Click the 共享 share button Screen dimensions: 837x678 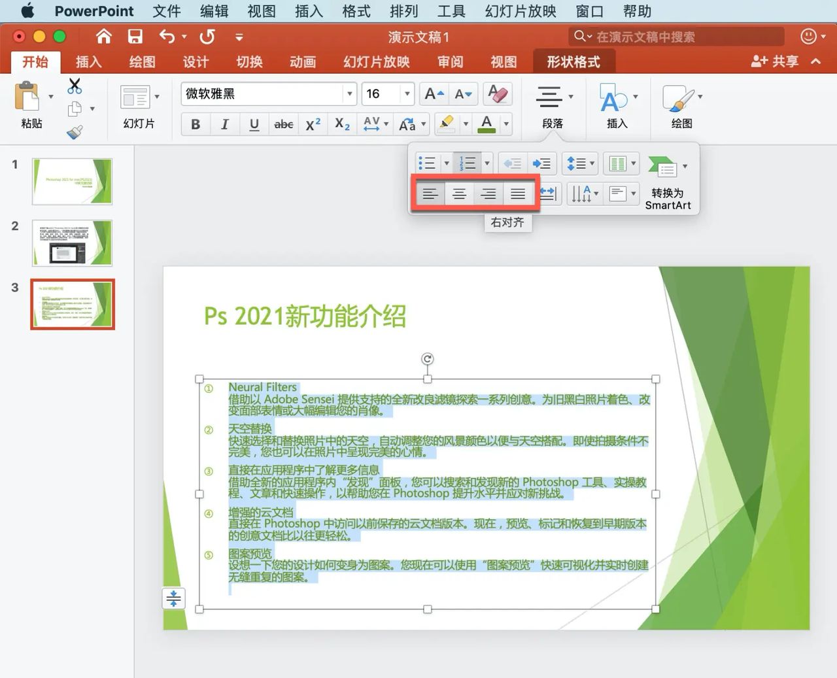tap(775, 61)
